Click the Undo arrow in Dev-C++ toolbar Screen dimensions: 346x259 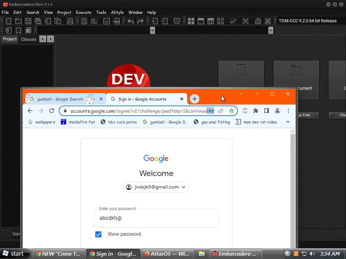tap(131, 21)
